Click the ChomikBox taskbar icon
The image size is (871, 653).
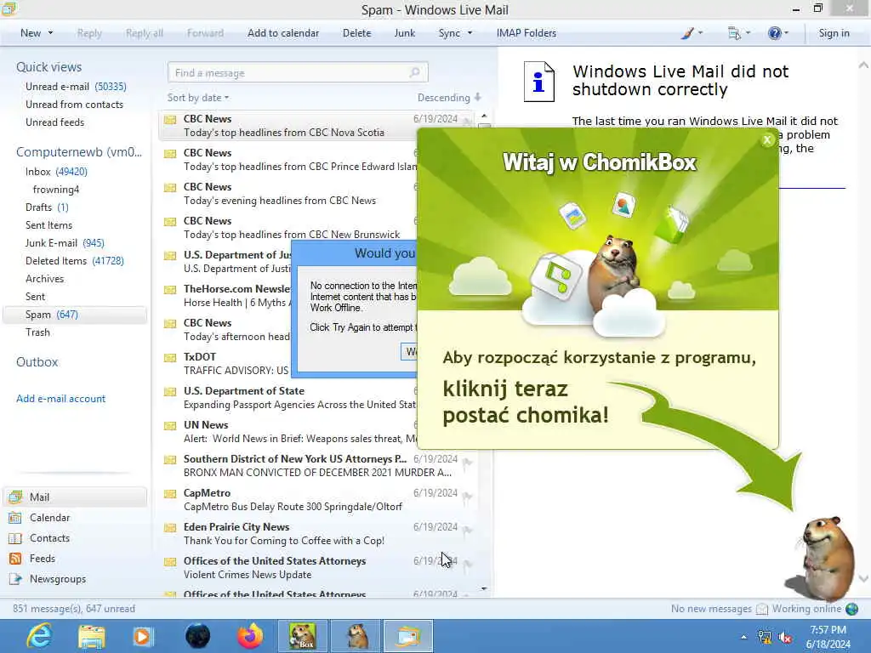coord(302,636)
